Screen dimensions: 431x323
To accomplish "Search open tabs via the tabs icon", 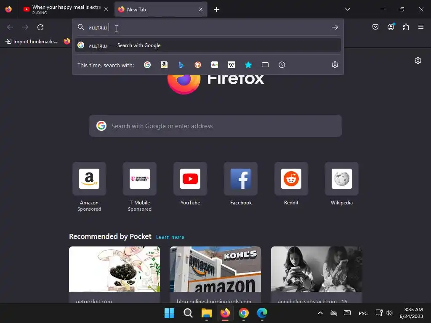I will (x=265, y=65).
